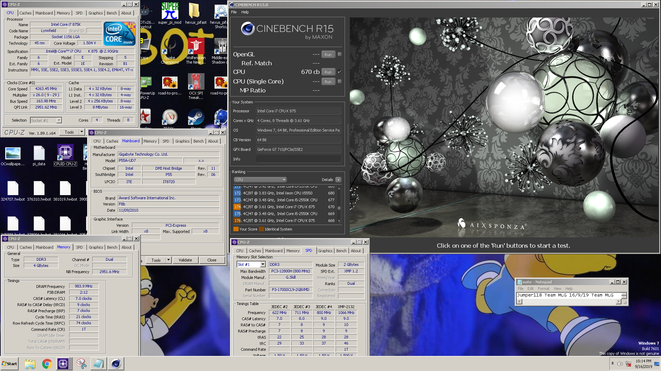
Task: Click Close in the CPU-Z Mainboard window
Action: (212, 260)
